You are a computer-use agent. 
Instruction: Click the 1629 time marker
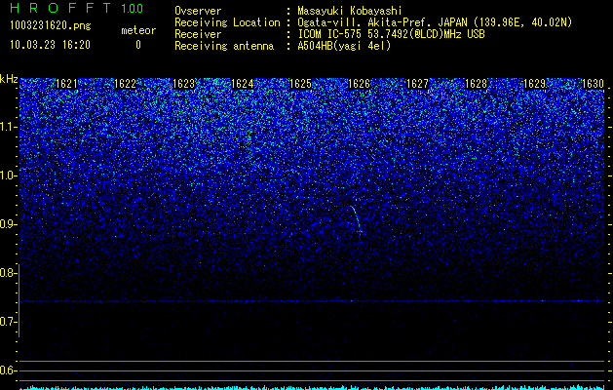click(534, 84)
